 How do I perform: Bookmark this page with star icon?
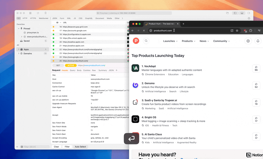[237, 31]
